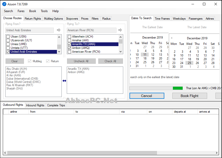The image size is (222, 158).
Task: Click the green search progress bar
Action: click(x=156, y=88)
